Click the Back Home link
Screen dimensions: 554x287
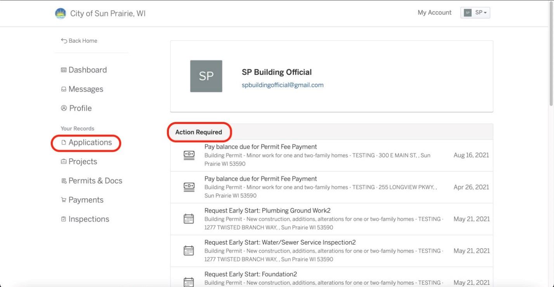79,41
